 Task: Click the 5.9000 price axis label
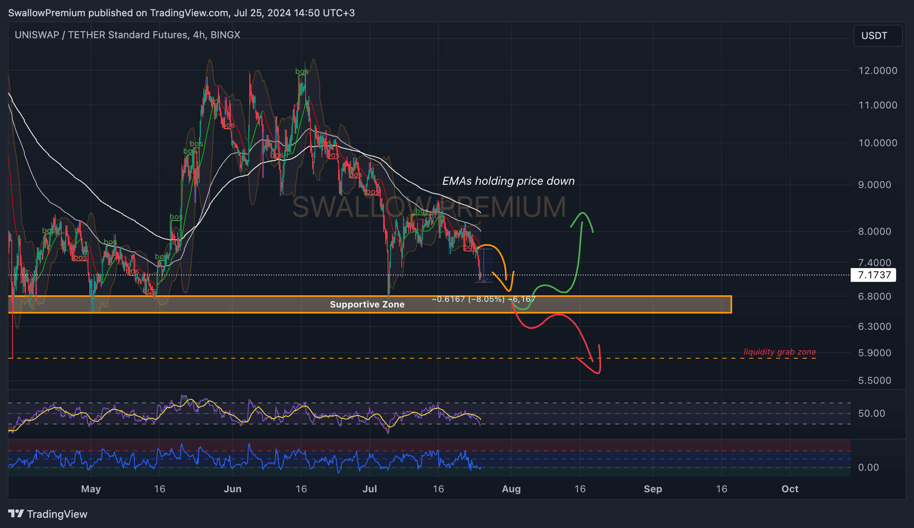875,353
